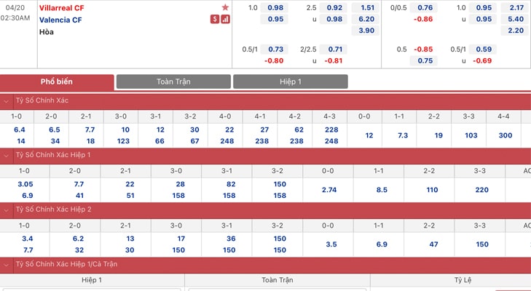531x291 pixels.
Task: Select the 3.90 draw odds
Action: (x=366, y=31)
